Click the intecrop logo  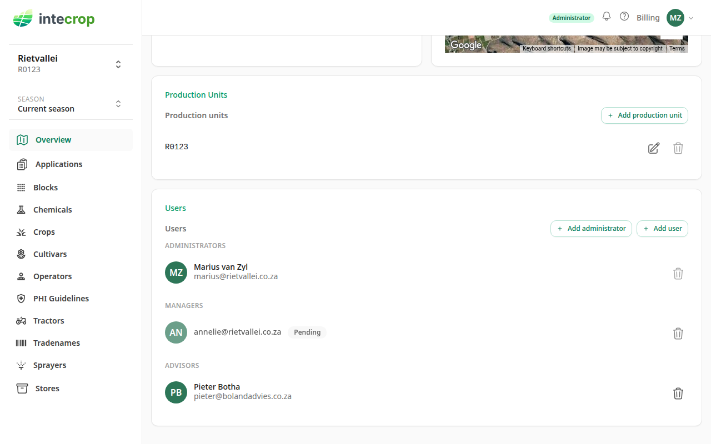pyautogui.click(x=54, y=19)
